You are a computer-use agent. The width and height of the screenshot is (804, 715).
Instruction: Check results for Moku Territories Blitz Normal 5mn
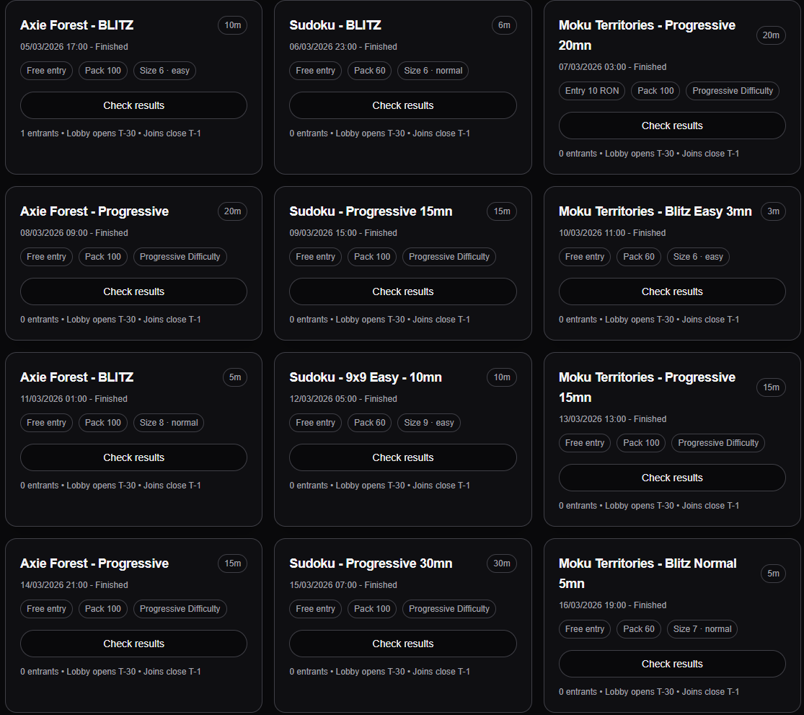click(672, 664)
